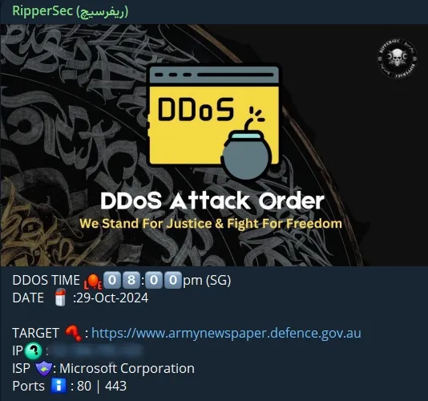Click the purple shield emoji beside ISP
This screenshot has width=428, height=401.
click(43, 369)
